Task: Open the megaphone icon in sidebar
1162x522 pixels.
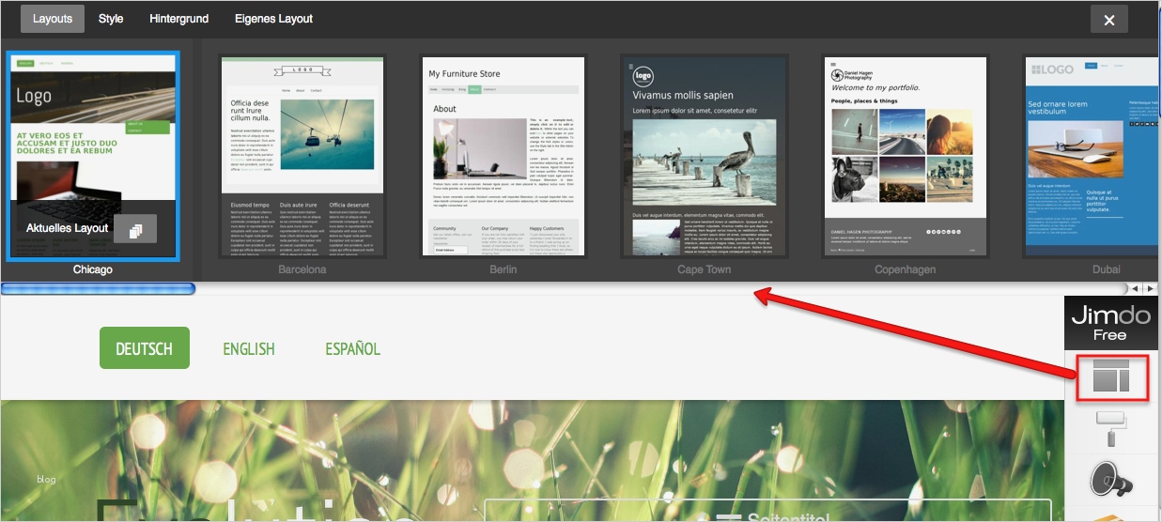Action: tap(1112, 479)
